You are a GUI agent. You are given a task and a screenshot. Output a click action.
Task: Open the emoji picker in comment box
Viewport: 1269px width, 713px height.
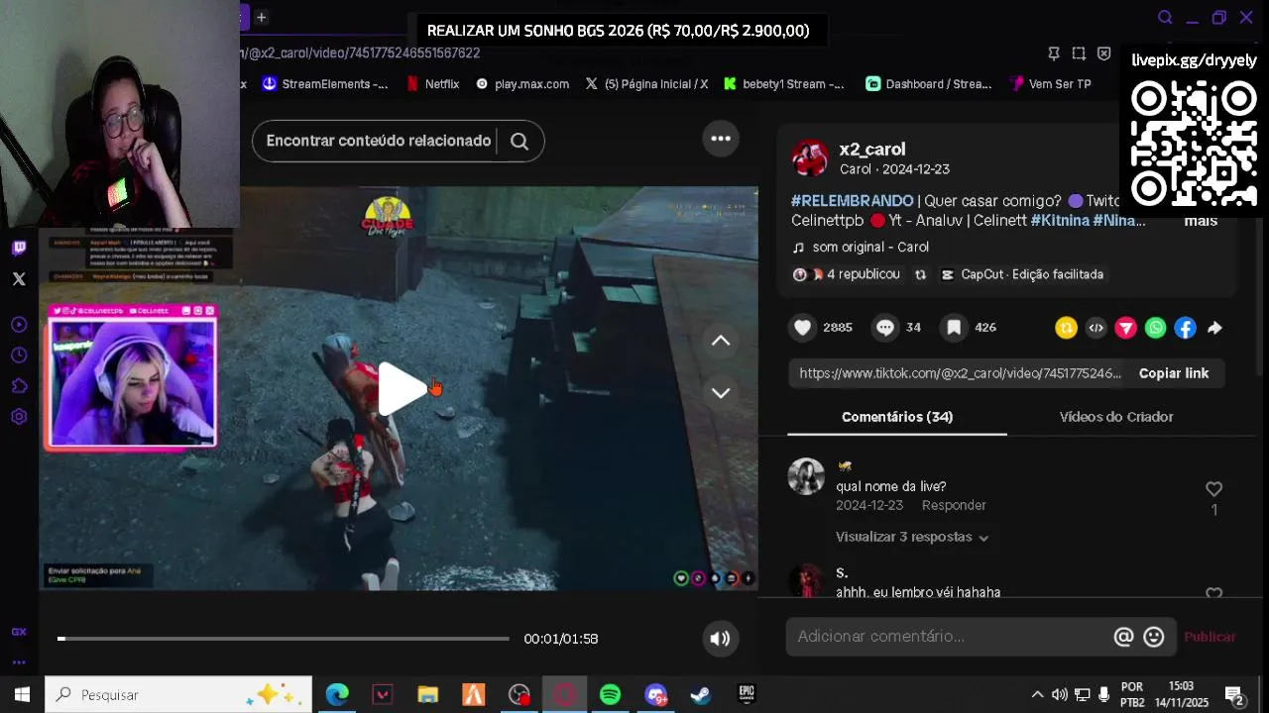point(1153,637)
